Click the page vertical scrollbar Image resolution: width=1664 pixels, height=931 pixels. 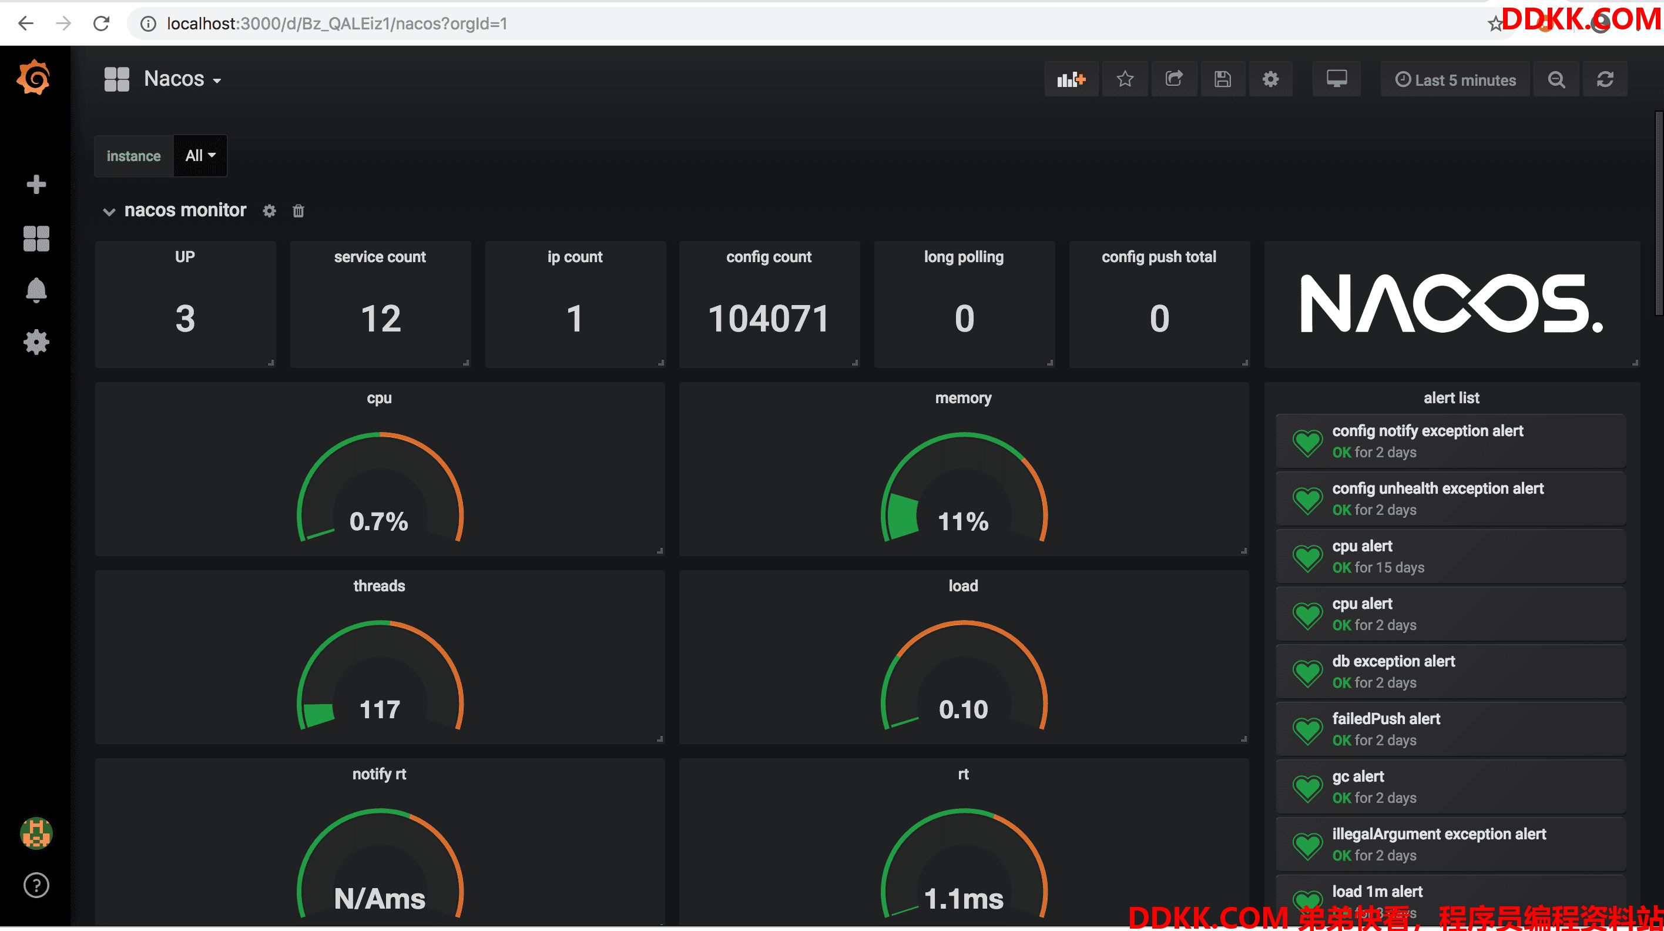click(x=1658, y=213)
